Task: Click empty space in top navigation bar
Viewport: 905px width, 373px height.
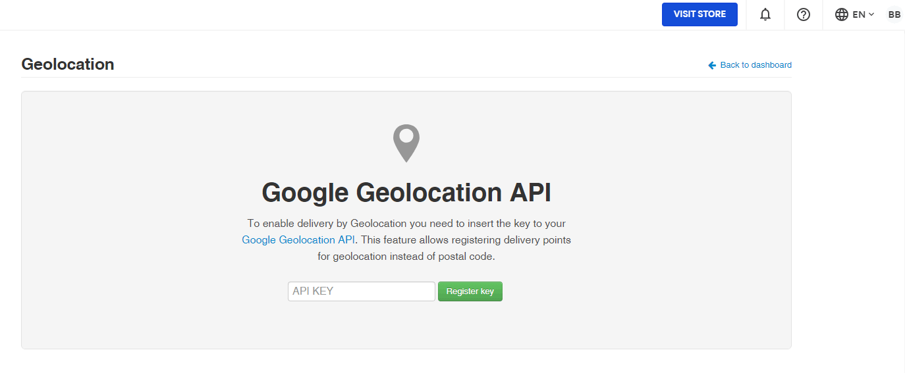Action: [x=329, y=14]
